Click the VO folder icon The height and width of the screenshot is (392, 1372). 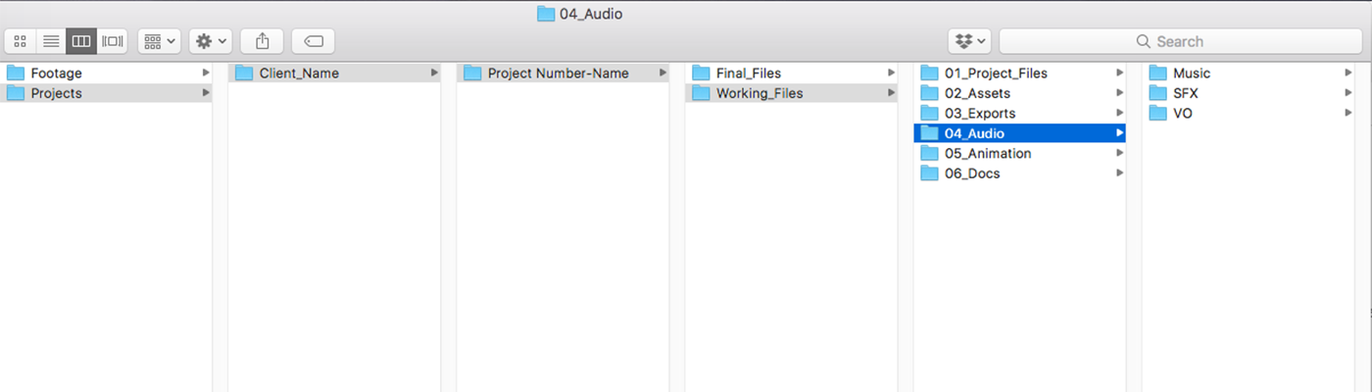1157,113
